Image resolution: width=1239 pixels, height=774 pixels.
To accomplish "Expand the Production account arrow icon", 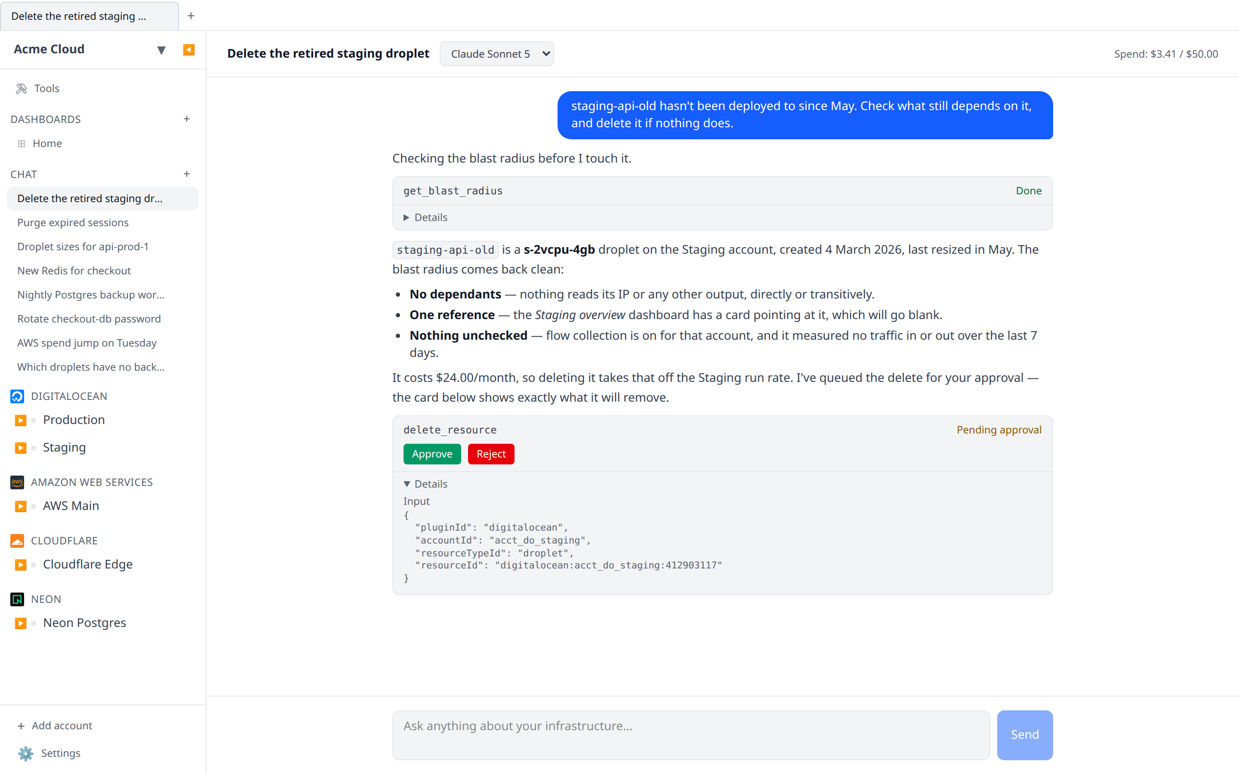I will tap(21, 420).
